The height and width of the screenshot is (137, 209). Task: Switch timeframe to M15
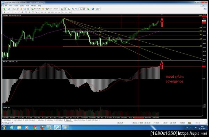(x=49, y=12)
